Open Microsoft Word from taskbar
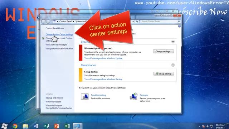 36,126
